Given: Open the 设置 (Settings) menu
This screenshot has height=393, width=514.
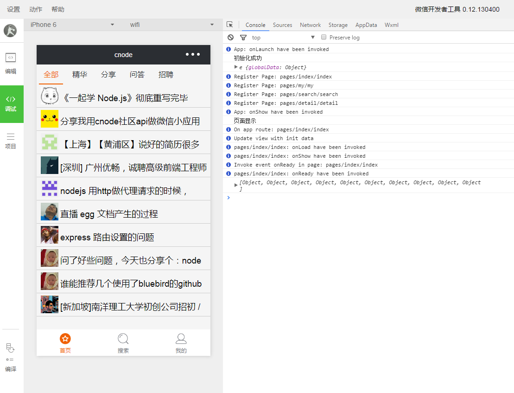Looking at the screenshot, I should tap(13, 9).
